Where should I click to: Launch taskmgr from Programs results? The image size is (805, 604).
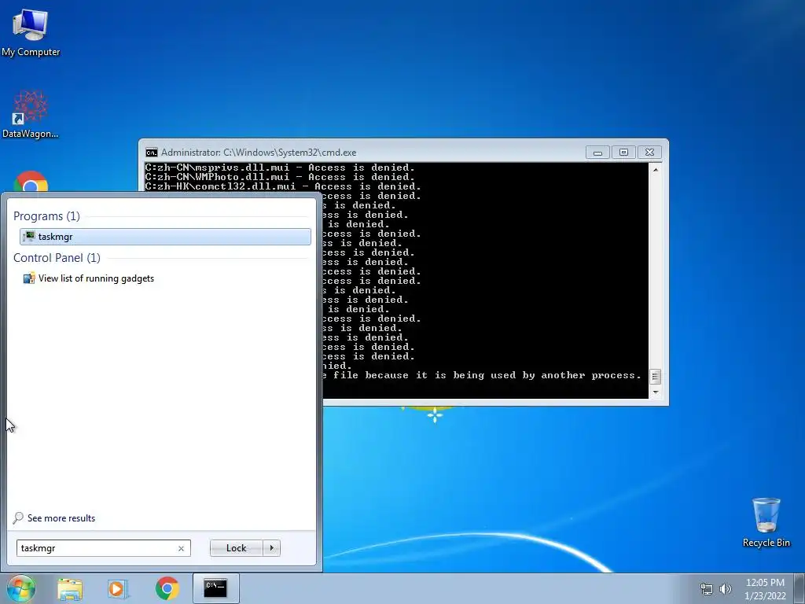(165, 236)
